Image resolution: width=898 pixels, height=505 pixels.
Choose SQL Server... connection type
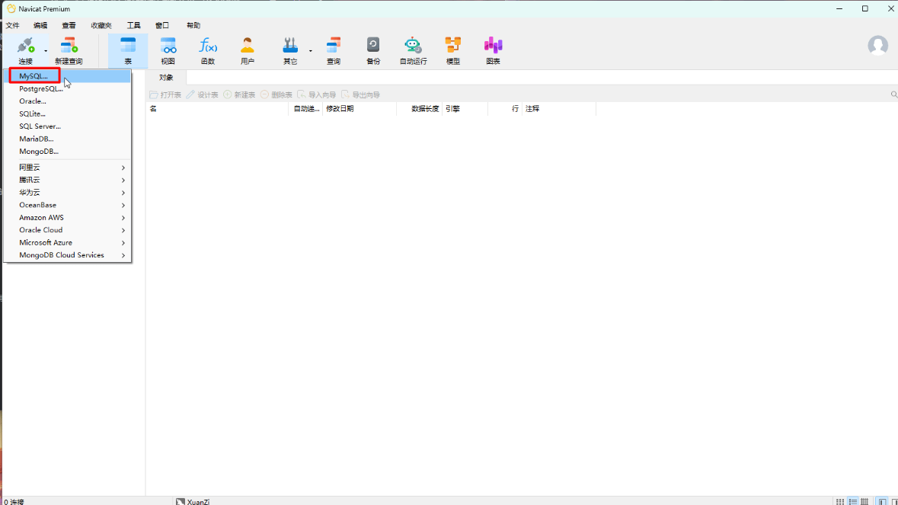[68, 126]
